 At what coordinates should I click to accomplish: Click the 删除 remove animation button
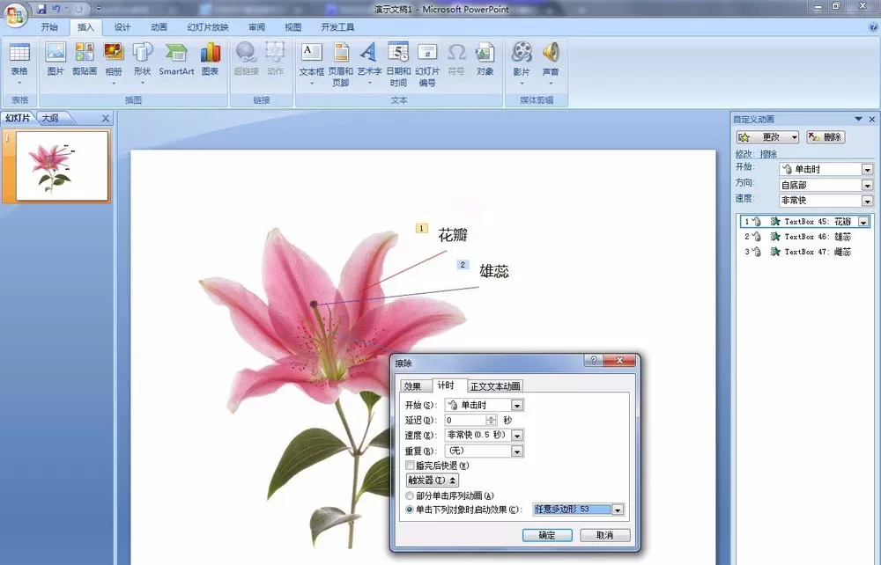825,137
